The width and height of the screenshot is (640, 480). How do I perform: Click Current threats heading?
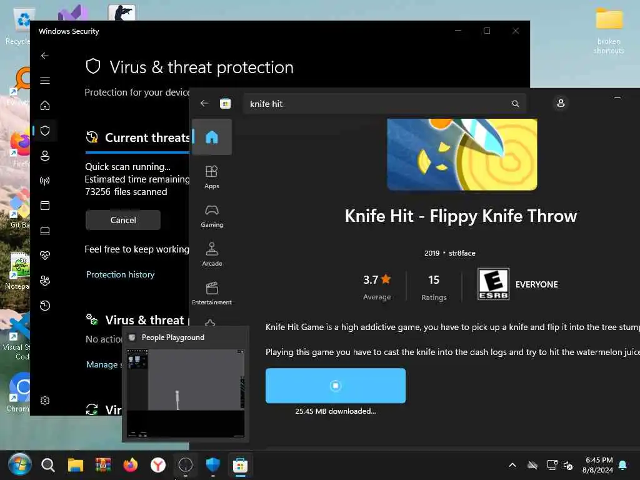tap(147, 137)
